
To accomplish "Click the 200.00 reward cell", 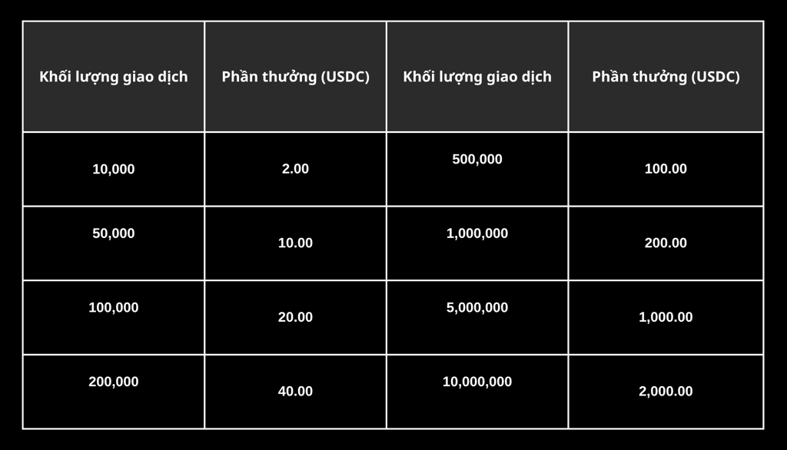I will tap(666, 243).
